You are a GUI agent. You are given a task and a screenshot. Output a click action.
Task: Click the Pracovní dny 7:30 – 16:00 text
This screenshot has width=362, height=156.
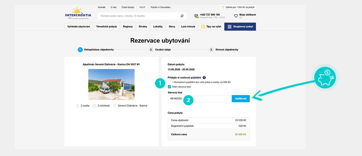(212, 17)
